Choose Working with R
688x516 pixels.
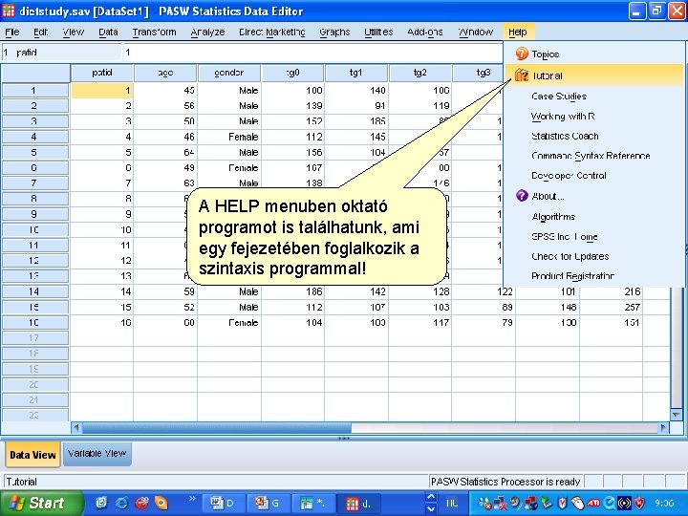click(563, 117)
